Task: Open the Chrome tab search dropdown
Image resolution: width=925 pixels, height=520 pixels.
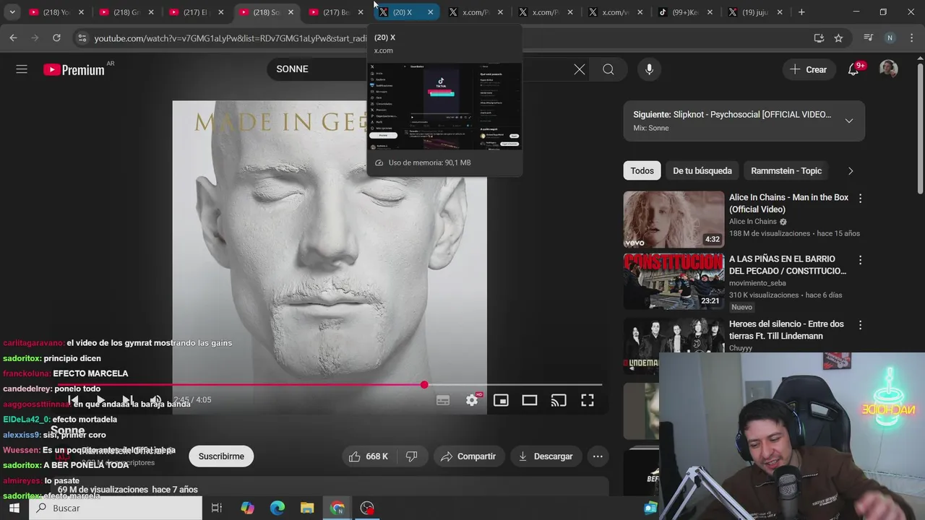Action: click(x=12, y=12)
